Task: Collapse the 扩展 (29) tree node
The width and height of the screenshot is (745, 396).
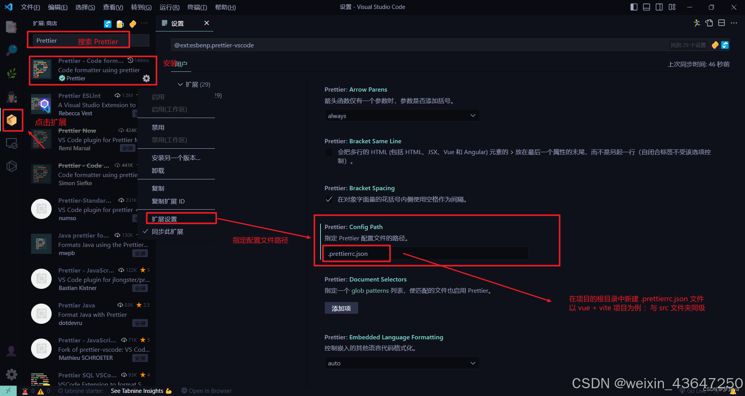Action: coord(194,84)
